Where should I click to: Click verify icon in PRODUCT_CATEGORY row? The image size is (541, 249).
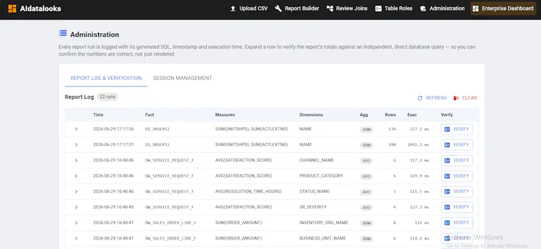[447, 176]
